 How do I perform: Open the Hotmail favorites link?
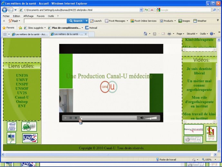pos(91,28)
